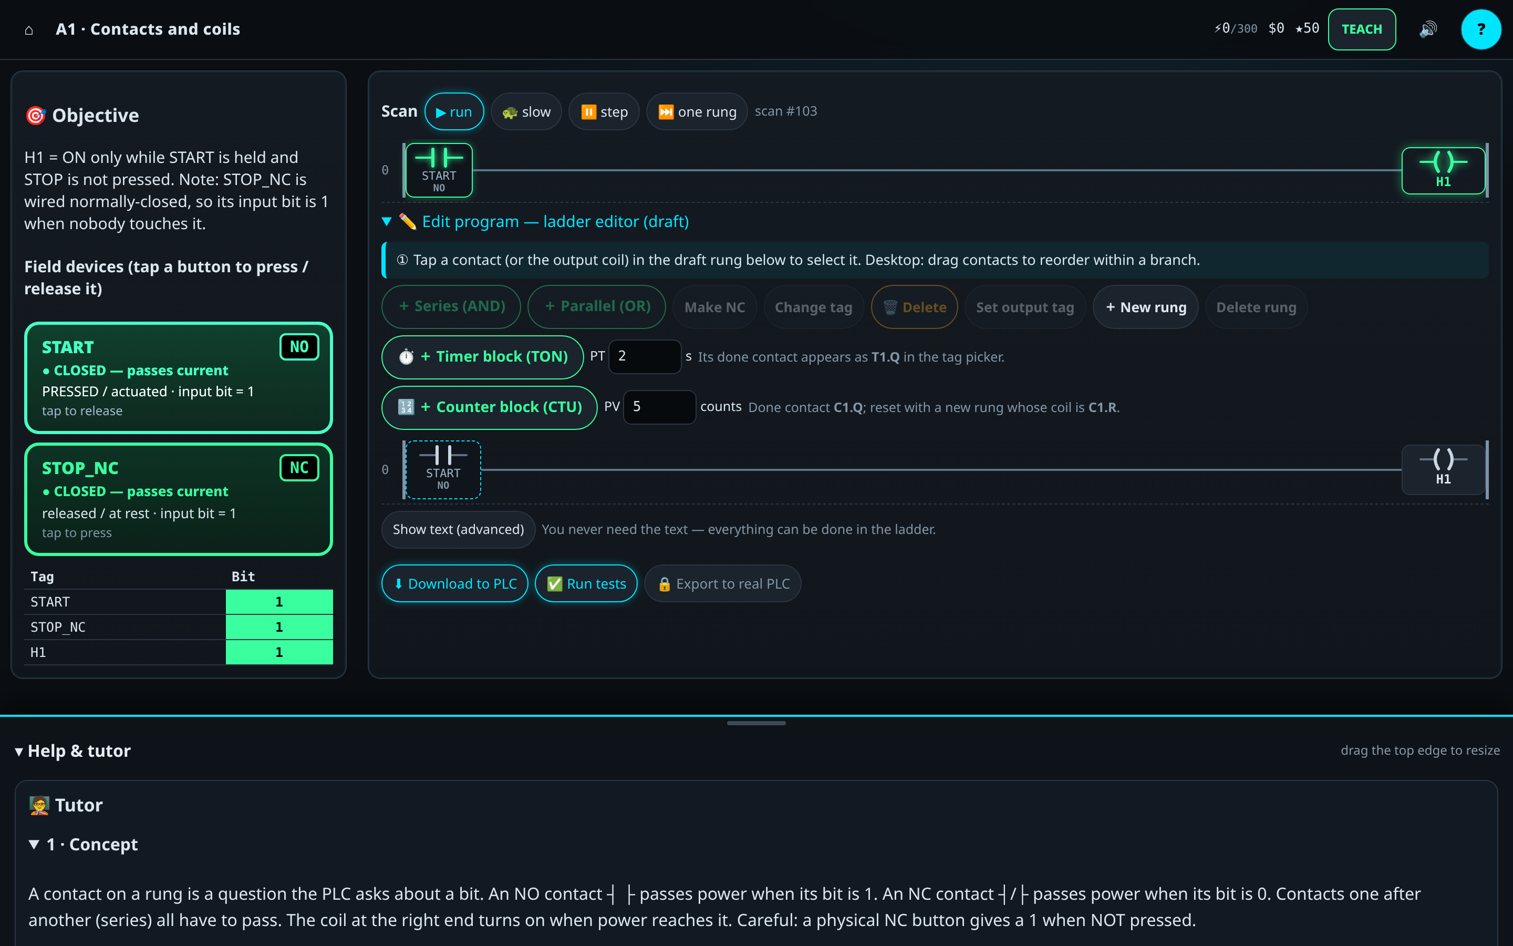Tap the STOP_NC field device to press
1513x946 pixels.
pos(178,499)
